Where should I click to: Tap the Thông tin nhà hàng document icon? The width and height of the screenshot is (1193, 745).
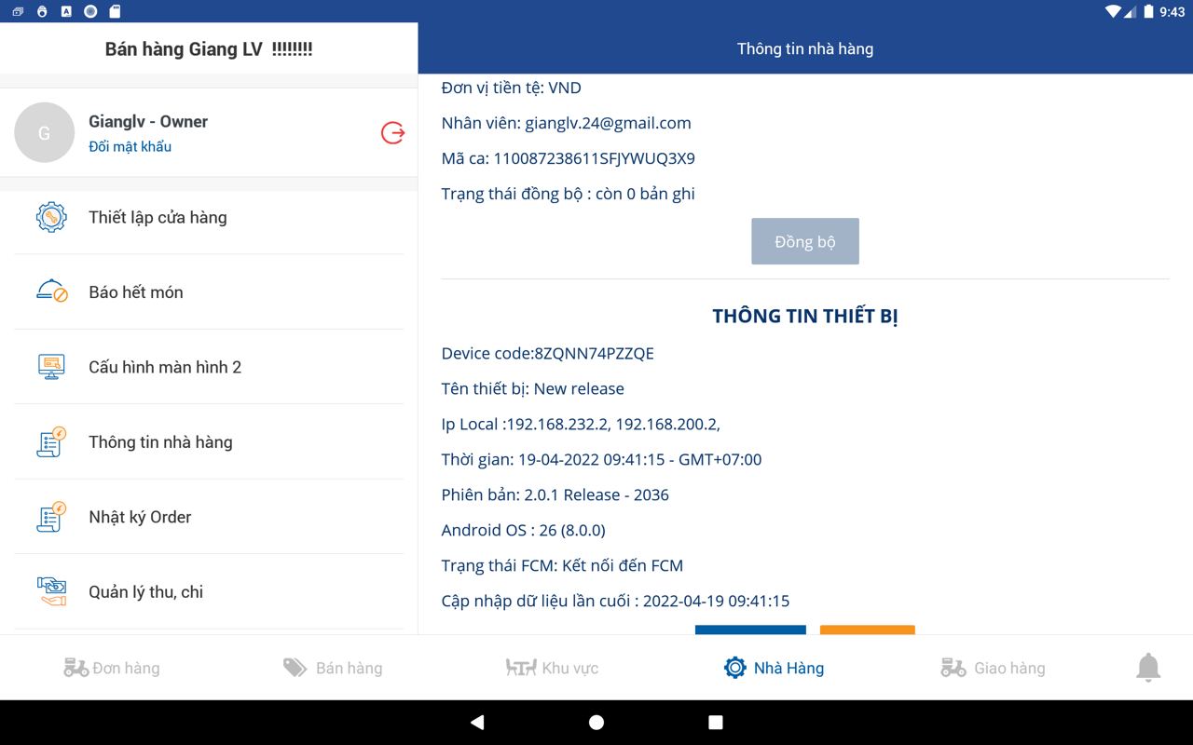pyautogui.click(x=51, y=442)
